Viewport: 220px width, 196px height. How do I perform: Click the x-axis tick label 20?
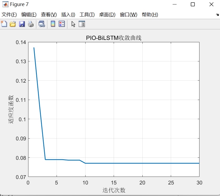142,183
